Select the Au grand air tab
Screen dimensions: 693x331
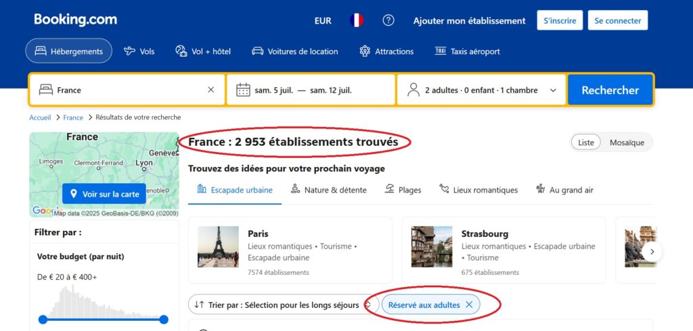565,190
